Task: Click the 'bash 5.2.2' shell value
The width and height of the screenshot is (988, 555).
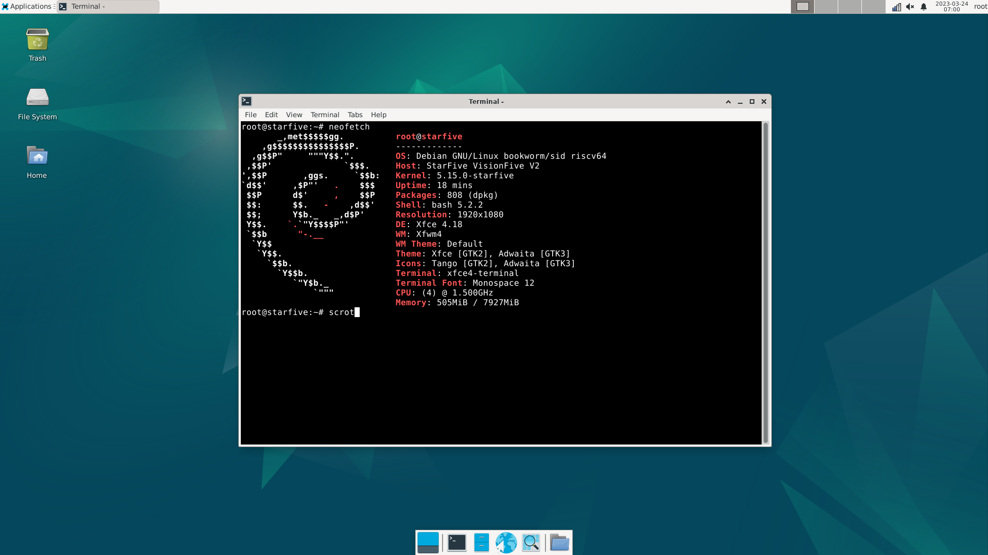Action: coord(457,205)
